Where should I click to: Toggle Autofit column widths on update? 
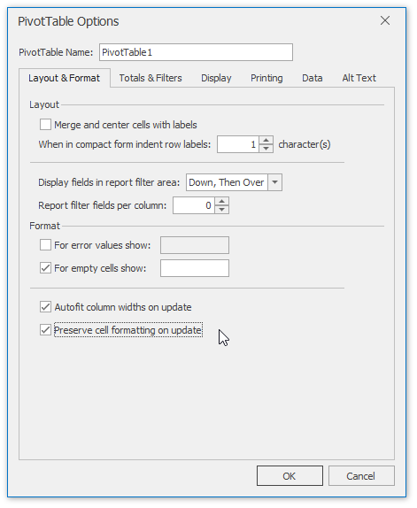coord(45,307)
